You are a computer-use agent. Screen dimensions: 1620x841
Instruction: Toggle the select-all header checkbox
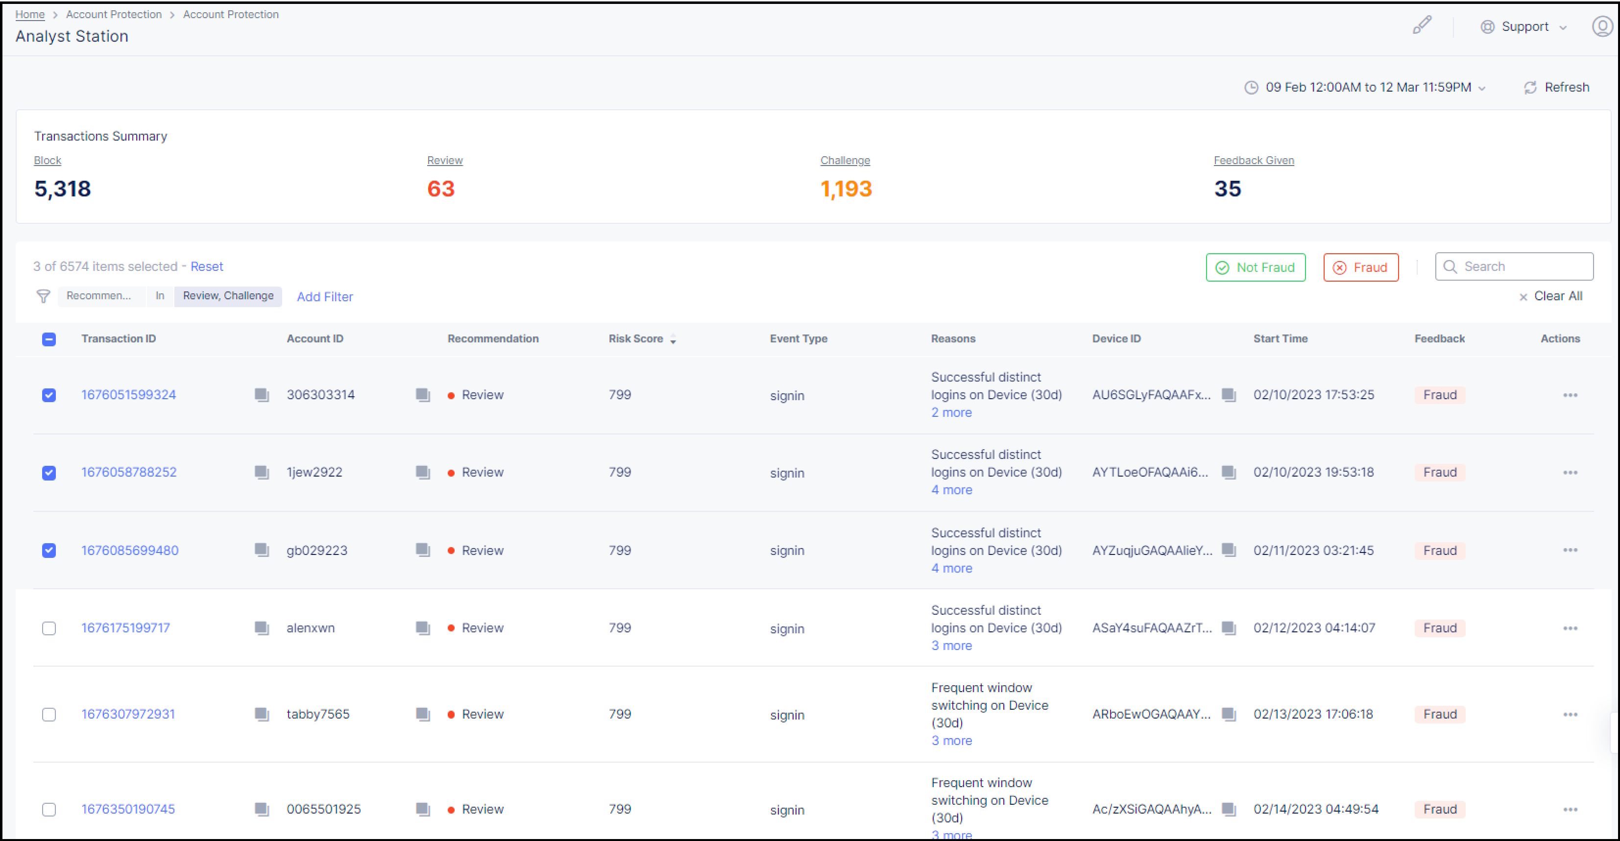(x=49, y=339)
